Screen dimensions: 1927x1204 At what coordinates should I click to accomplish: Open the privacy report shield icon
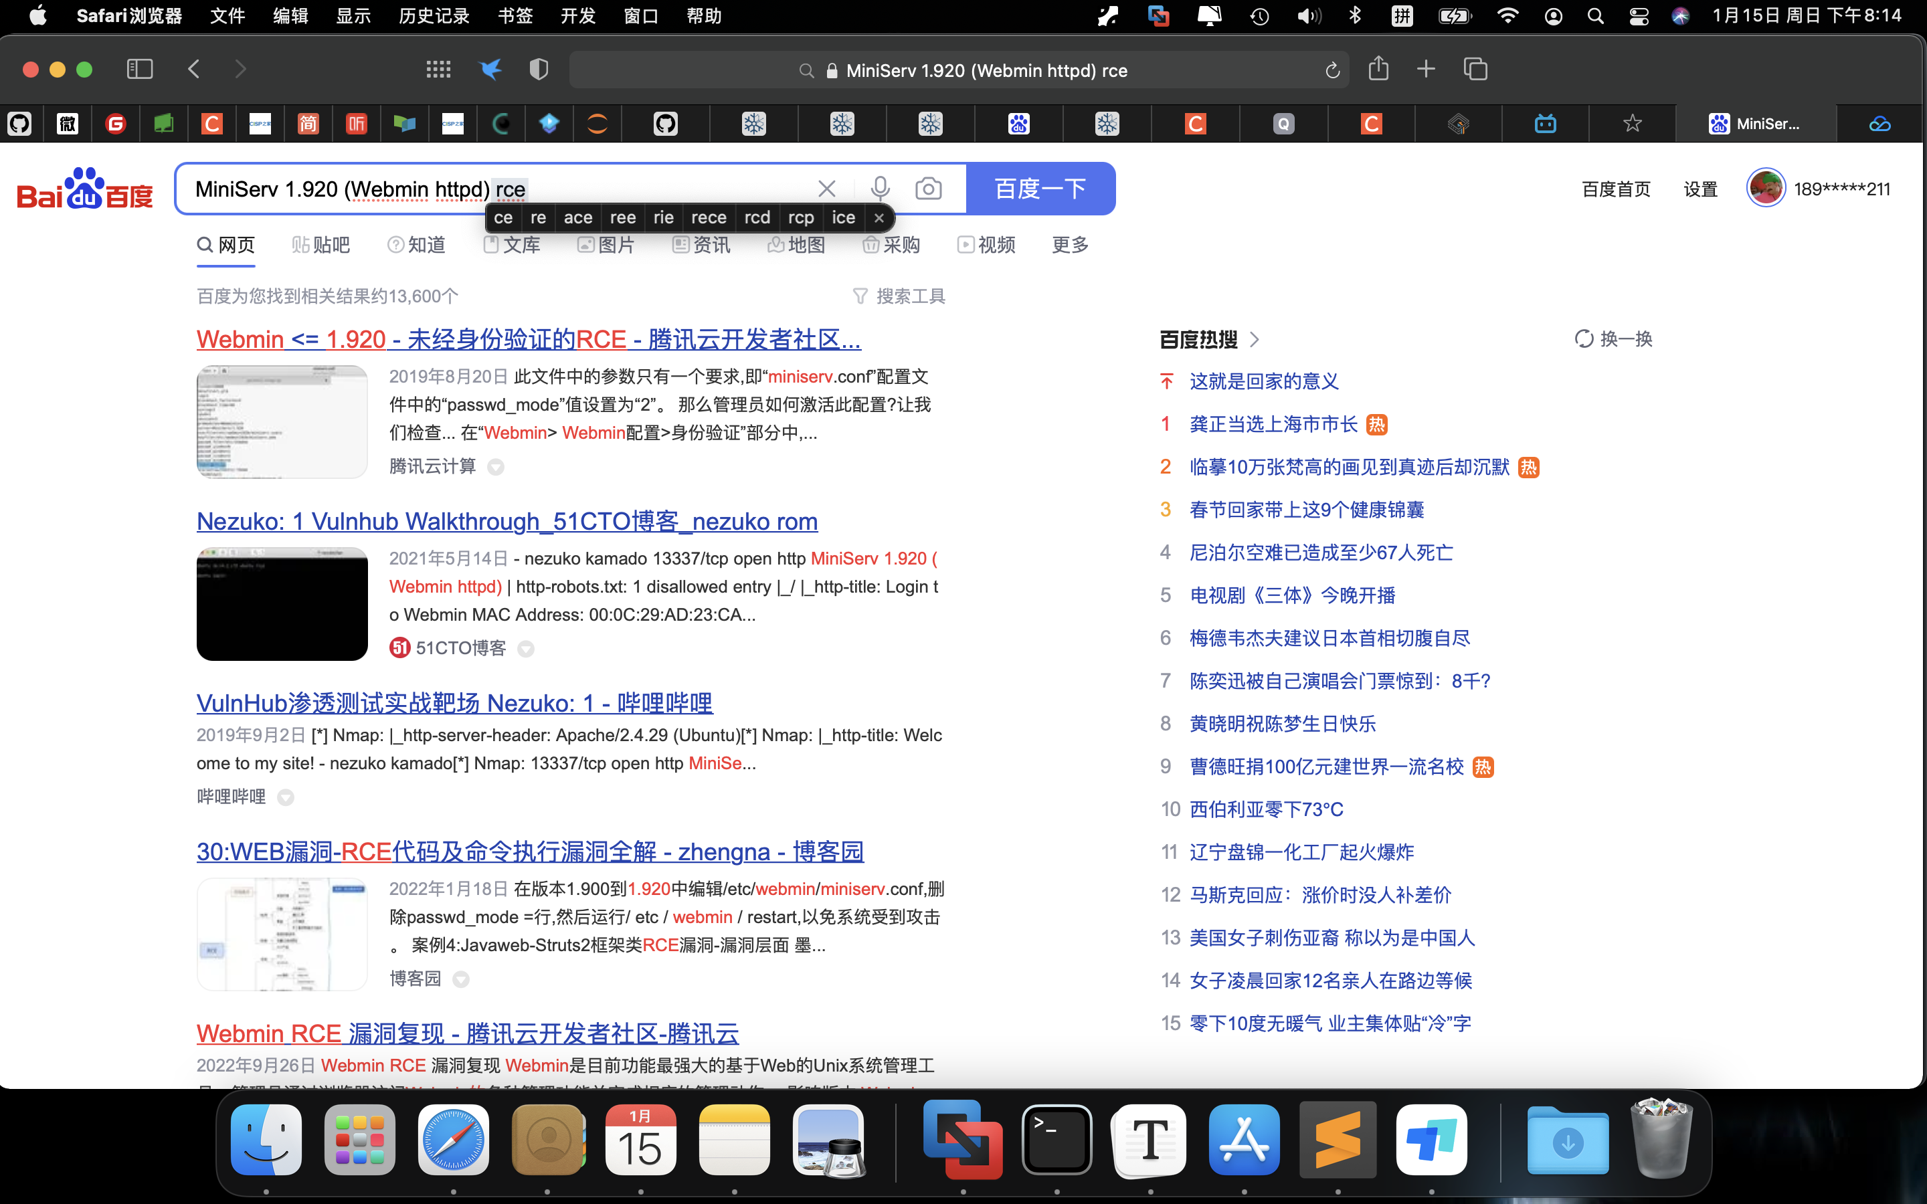pyautogui.click(x=539, y=70)
